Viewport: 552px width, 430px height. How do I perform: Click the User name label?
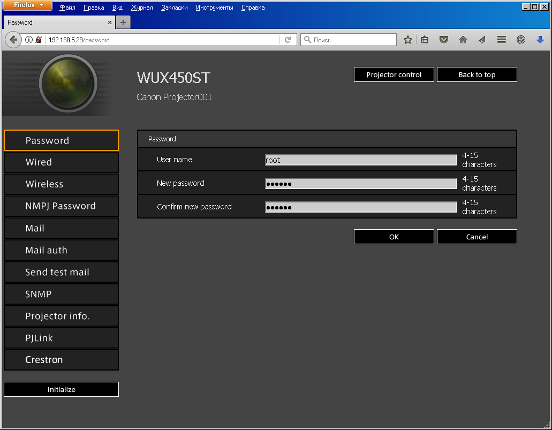click(174, 160)
